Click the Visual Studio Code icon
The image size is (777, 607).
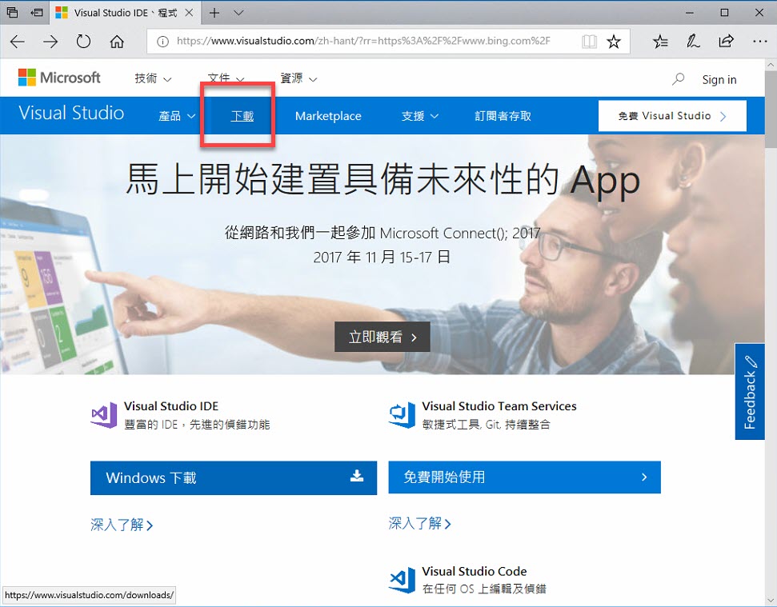coord(402,581)
